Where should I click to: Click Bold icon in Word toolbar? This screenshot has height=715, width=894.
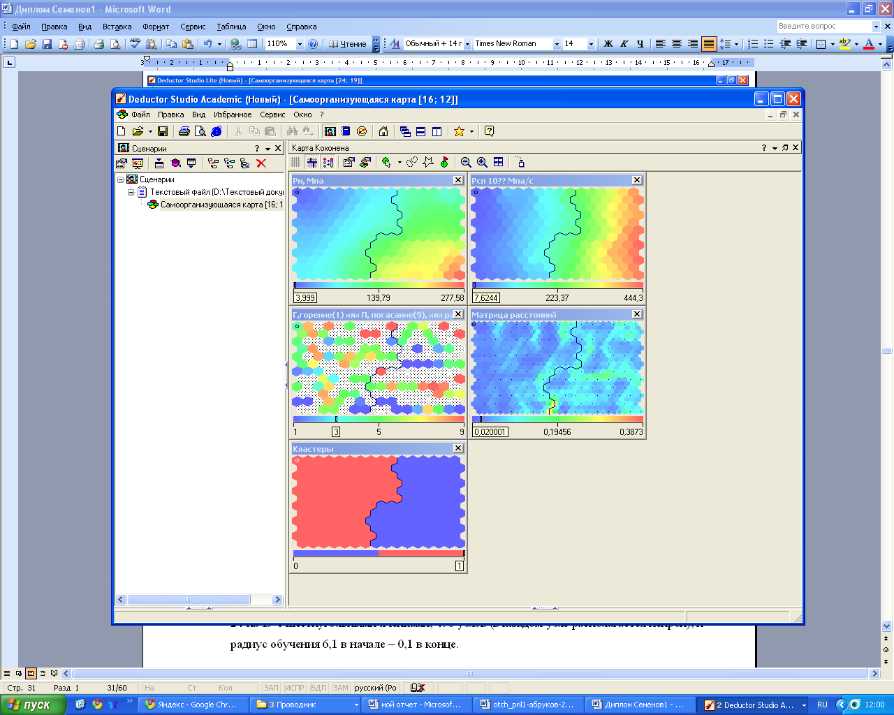click(608, 43)
